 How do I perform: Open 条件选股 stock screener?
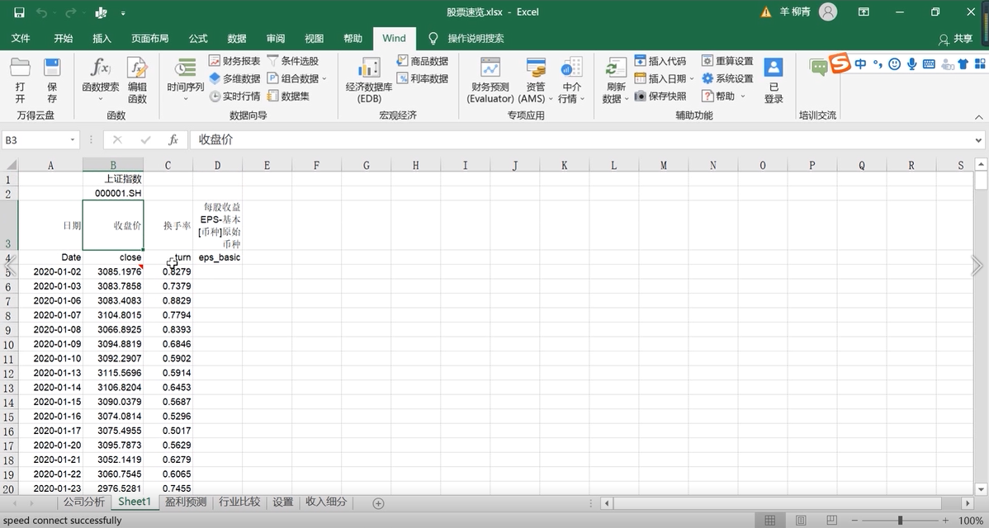(x=293, y=61)
